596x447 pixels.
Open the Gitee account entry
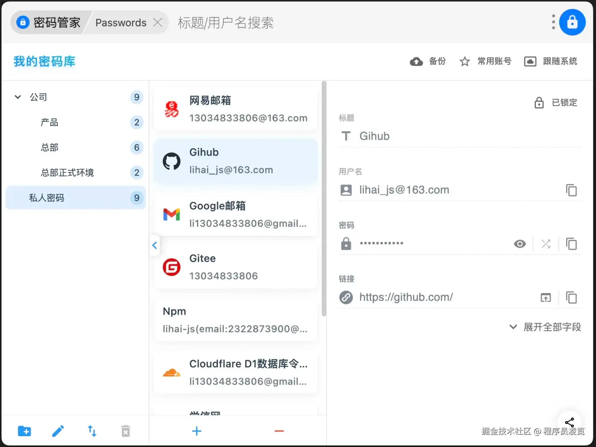(235, 267)
